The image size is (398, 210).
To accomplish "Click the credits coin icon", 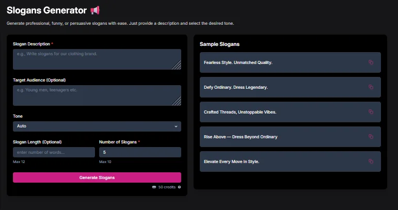I will pyautogui.click(x=154, y=187).
